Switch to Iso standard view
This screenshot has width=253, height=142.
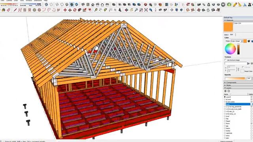tap(83, 4)
